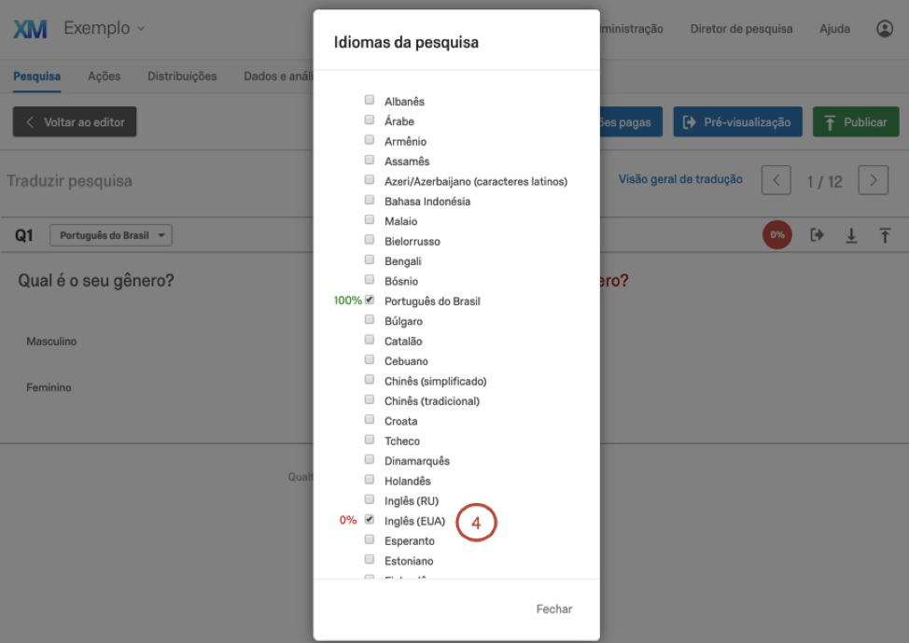This screenshot has height=643, width=909.
Task: Click the export translation arrow icon
Action: click(817, 235)
